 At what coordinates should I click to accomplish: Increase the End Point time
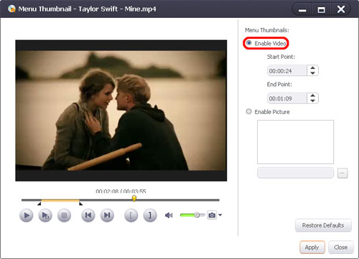click(312, 95)
